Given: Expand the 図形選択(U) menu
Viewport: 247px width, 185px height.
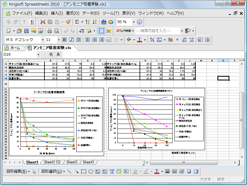Looking at the screenshot, I should pos(53,171).
